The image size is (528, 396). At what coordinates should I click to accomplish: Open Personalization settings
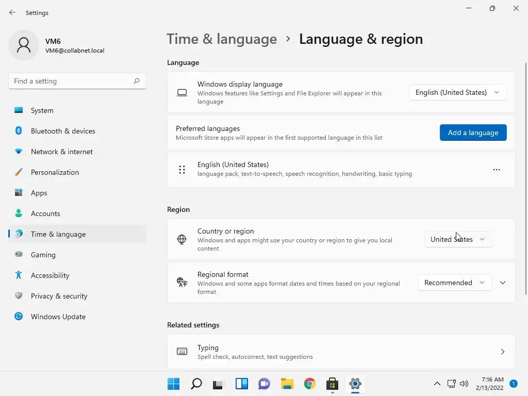pyautogui.click(x=77, y=172)
